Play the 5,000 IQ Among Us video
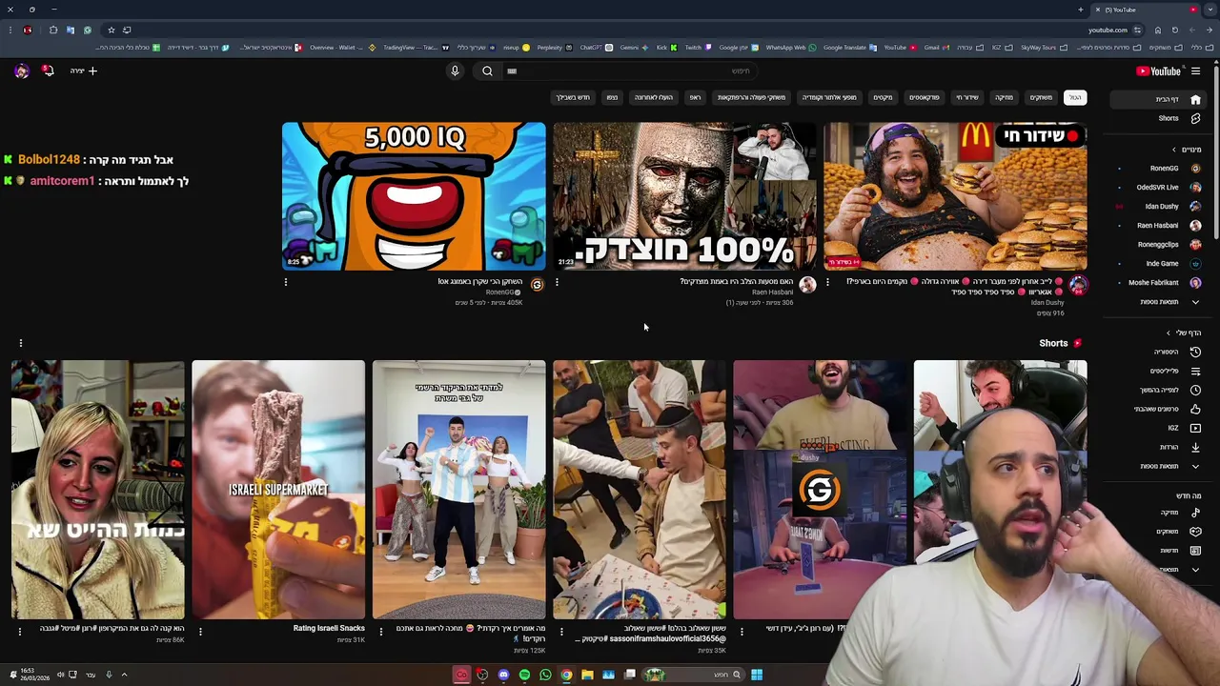1220x686 pixels. point(414,196)
